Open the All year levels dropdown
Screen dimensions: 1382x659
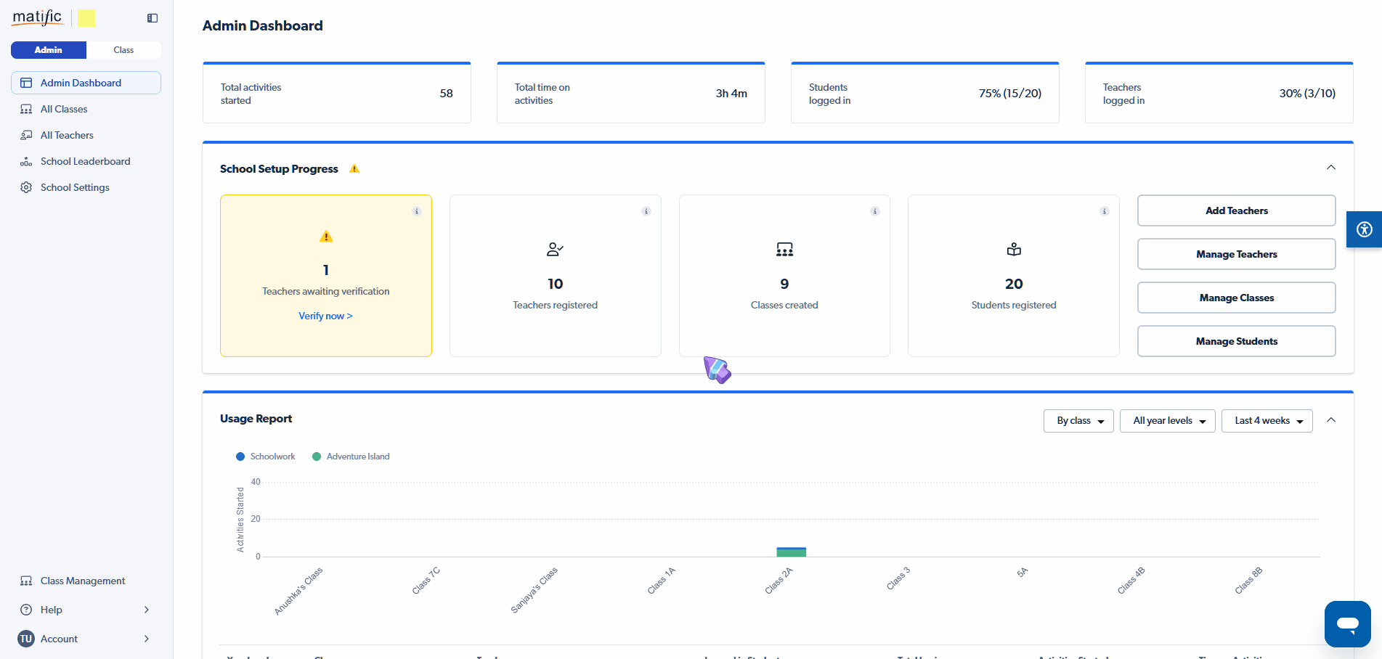coord(1167,421)
